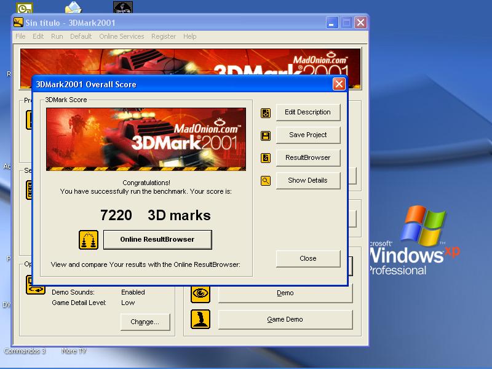492x369 pixels.
Task: Click the Commandos 3 desktop shortcut label
Action: point(25,351)
